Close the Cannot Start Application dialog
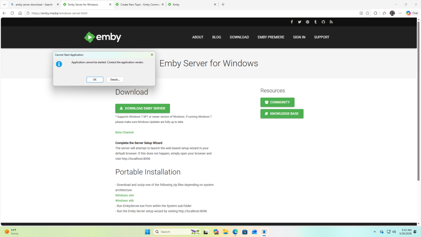 152,55
